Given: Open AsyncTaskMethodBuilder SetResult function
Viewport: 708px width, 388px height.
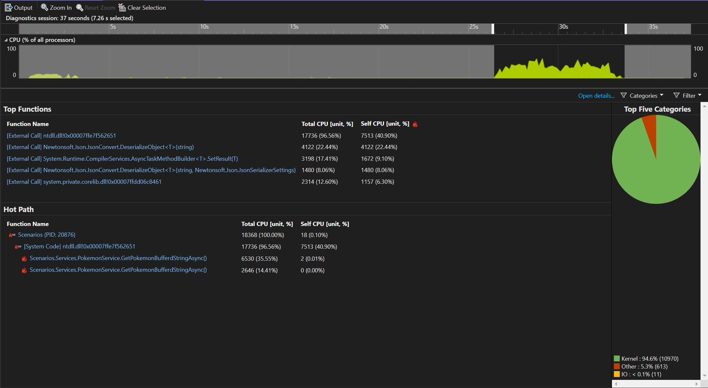Looking at the screenshot, I should (122, 159).
